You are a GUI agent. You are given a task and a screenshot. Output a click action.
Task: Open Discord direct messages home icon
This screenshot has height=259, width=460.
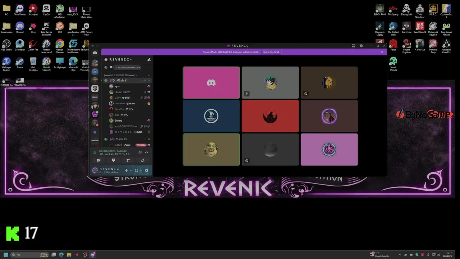[x=95, y=53]
